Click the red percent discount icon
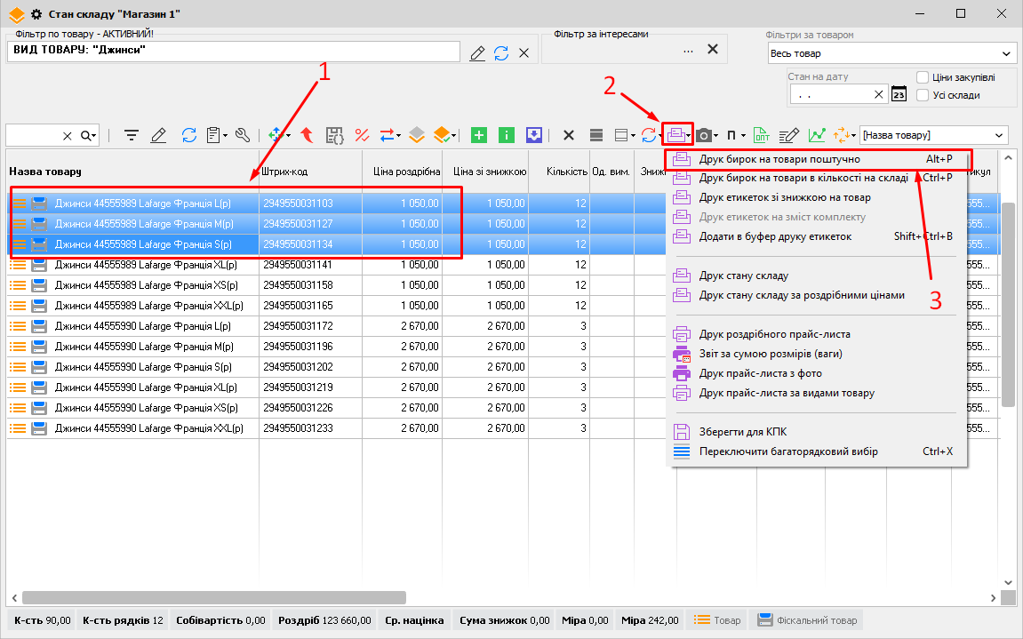Screen dimensions: 1023x639 pos(362,135)
